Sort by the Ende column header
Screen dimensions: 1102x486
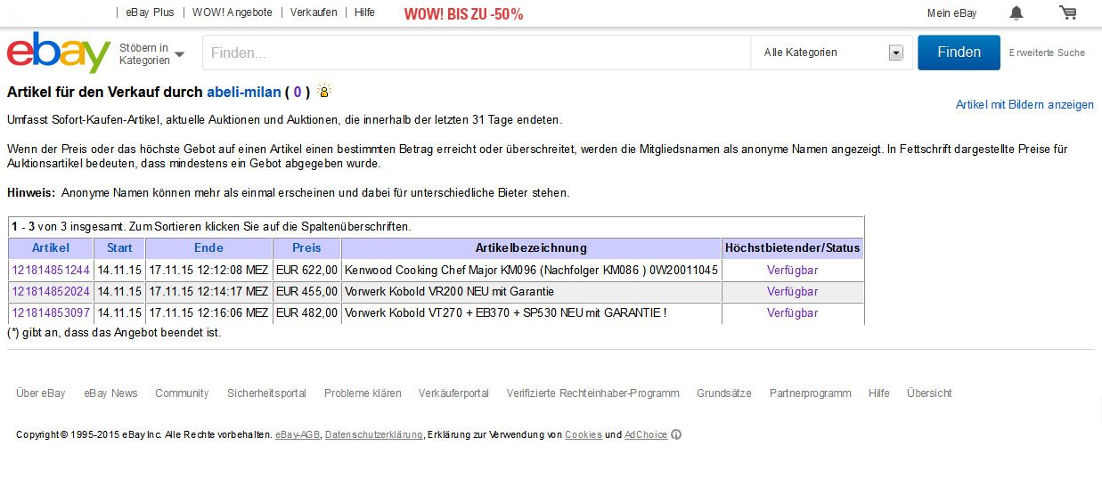coord(208,247)
